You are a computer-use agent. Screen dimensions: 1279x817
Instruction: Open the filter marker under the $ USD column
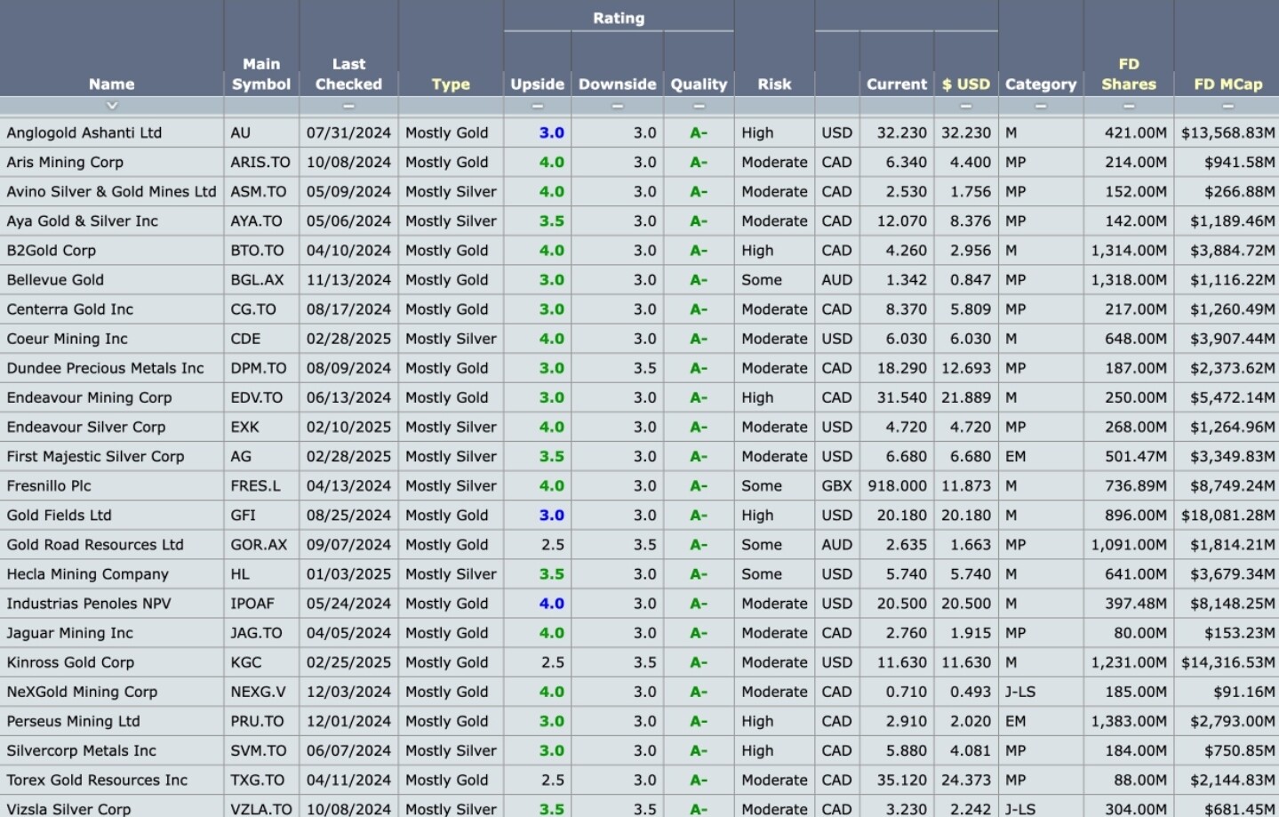(965, 106)
